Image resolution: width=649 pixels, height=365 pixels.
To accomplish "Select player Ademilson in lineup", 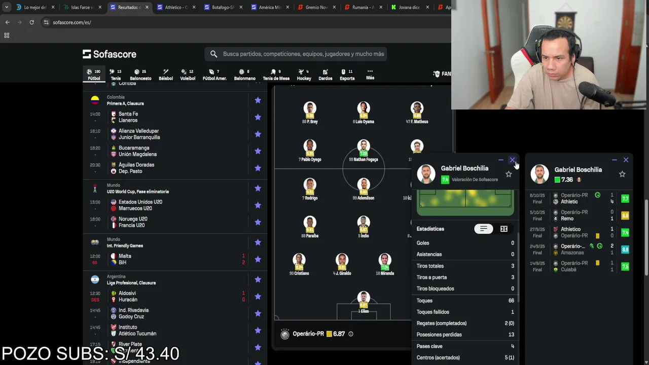I will (364, 189).
